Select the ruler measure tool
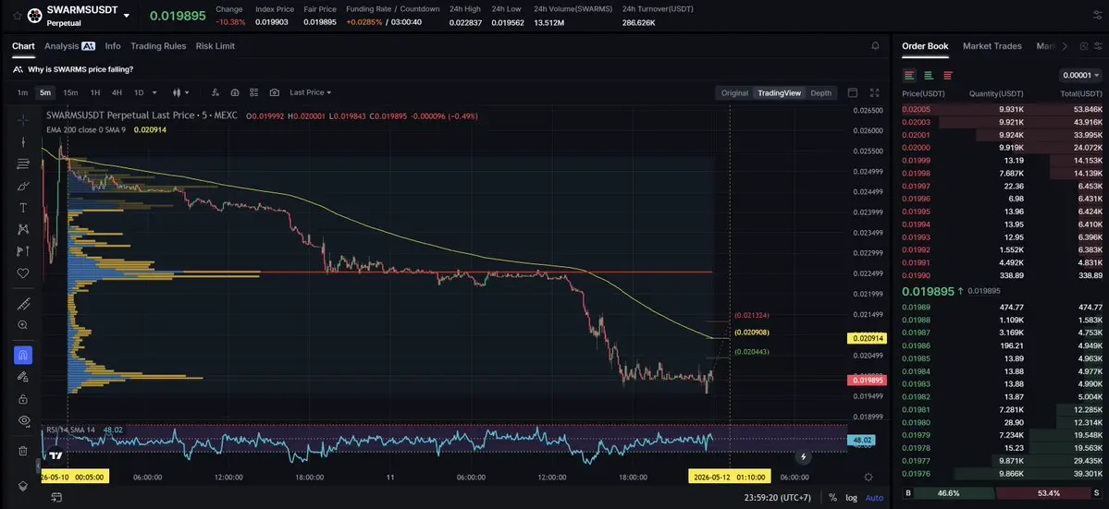 pyautogui.click(x=22, y=304)
